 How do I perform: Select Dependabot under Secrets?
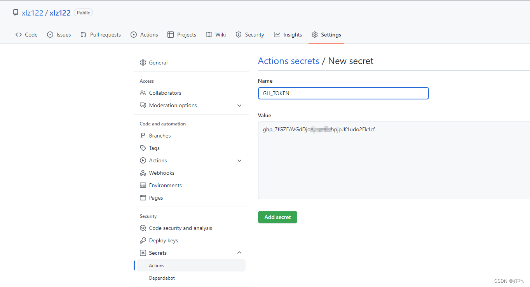click(x=191, y=278)
